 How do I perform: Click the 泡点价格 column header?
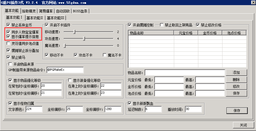click(234, 33)
